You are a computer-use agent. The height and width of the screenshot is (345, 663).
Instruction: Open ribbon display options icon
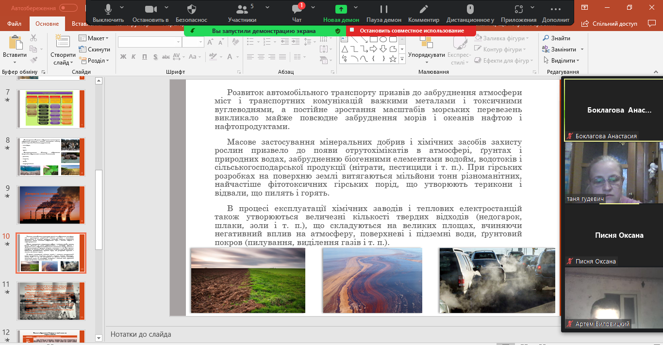click(x=584, y=7)
